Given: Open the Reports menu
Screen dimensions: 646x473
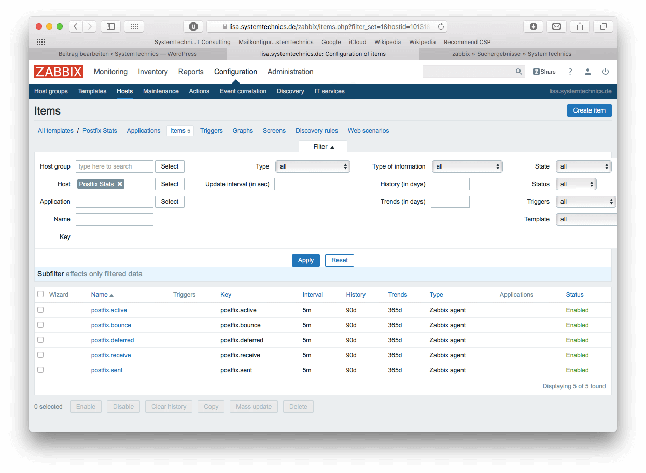Looking at the screenshot, I should (x=191, y=72).
